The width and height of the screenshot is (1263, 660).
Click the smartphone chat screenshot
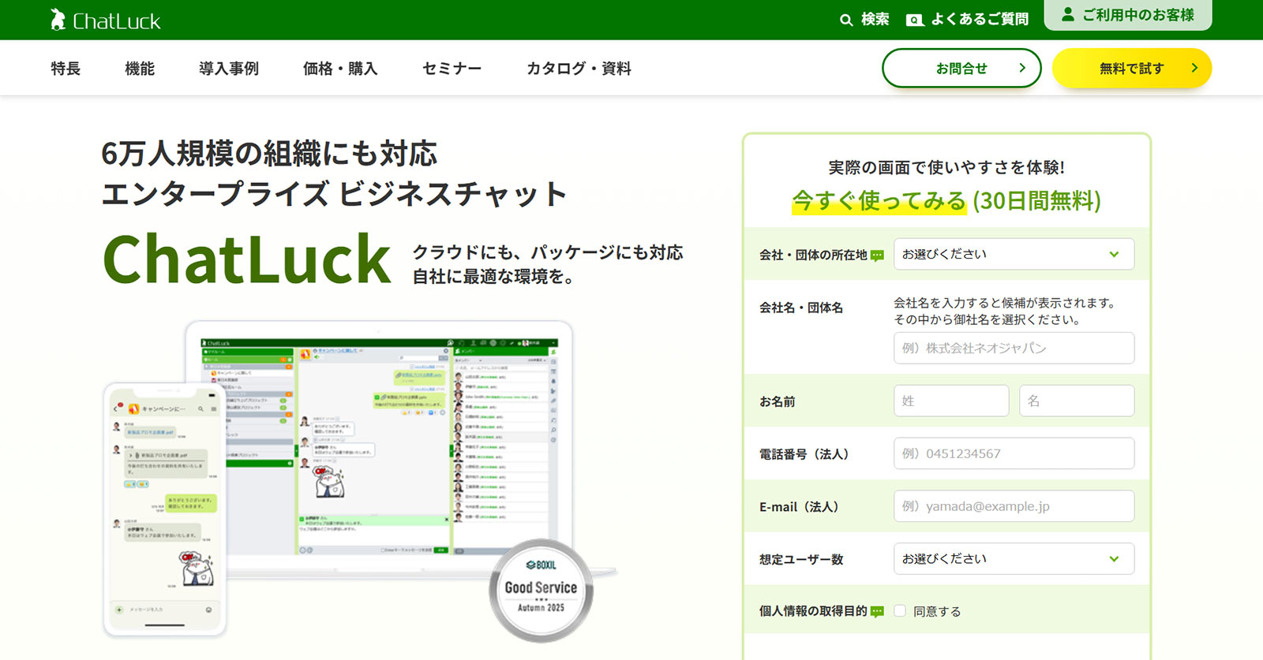(x=165, y=509)
